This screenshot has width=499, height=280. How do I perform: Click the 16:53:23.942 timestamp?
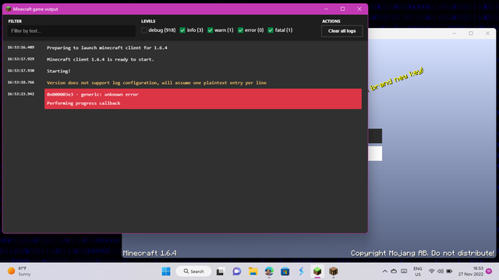(x=21, y=94)
